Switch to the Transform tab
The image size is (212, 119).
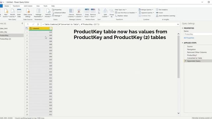[x=16, y=6]
